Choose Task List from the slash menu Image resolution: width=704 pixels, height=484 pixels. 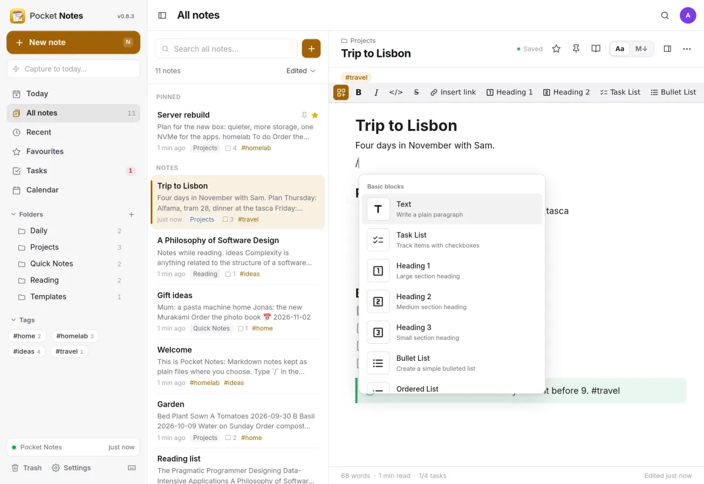(452, 240)
